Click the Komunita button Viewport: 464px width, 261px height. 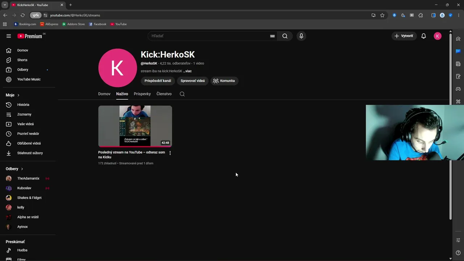[224, 81]
